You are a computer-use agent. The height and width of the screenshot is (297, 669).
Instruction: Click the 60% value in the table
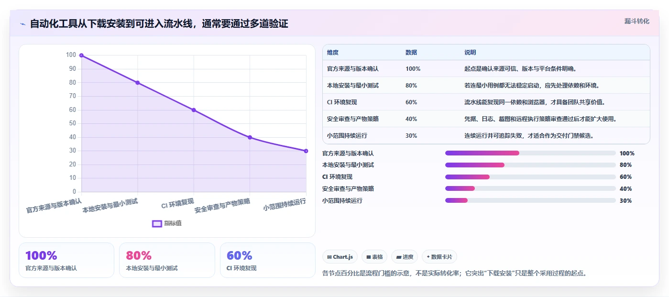tap(411, 102)
